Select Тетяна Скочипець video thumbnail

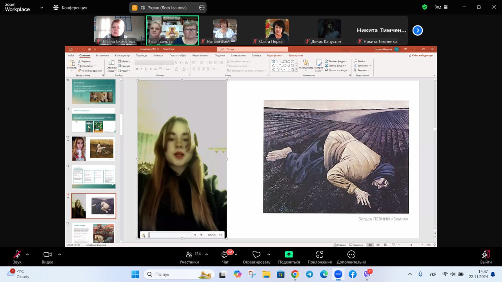[x=120, y=31]
